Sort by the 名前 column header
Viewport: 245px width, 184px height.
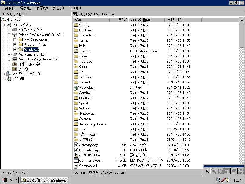[92, 20]
